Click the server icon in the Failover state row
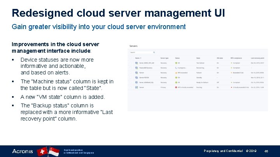This screenshot has width=280, height=157. 136,72
